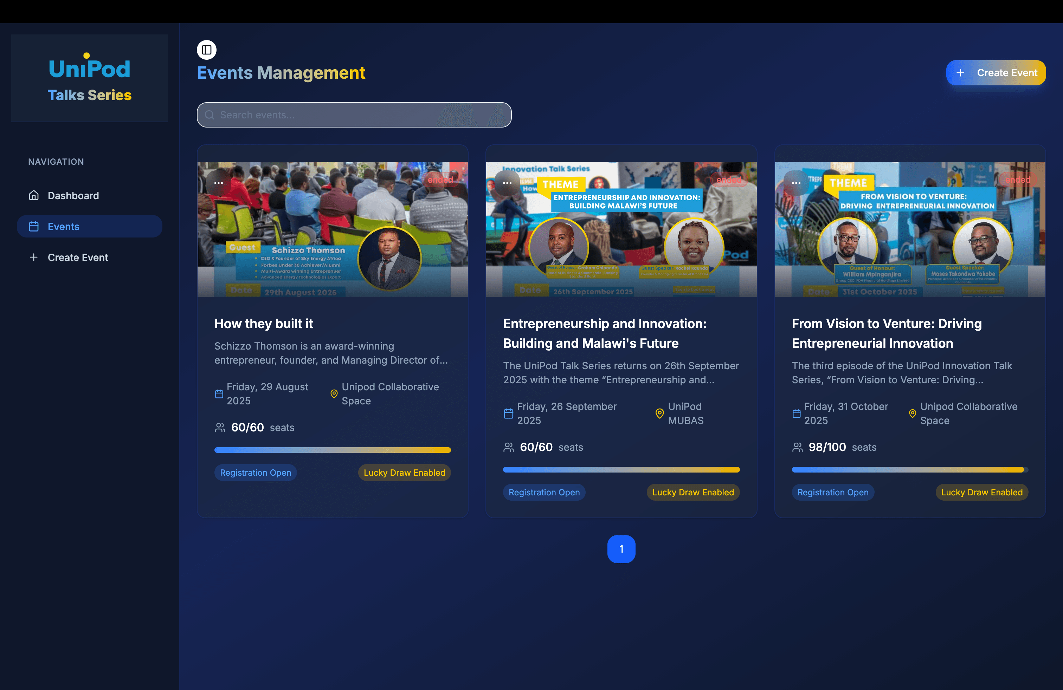This screenshot has height=690, width=1063.
Task: Click the search magnifier icon
Action: click(x=210, y=115)
